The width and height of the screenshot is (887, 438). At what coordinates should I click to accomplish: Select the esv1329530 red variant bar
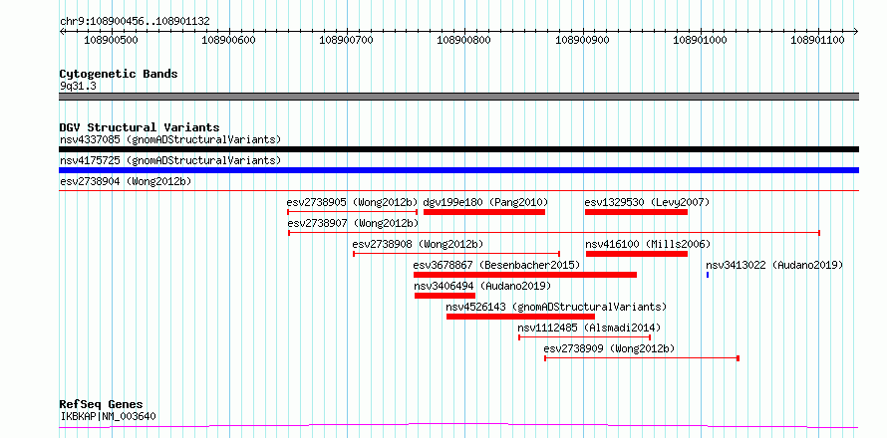pos(637,212)
